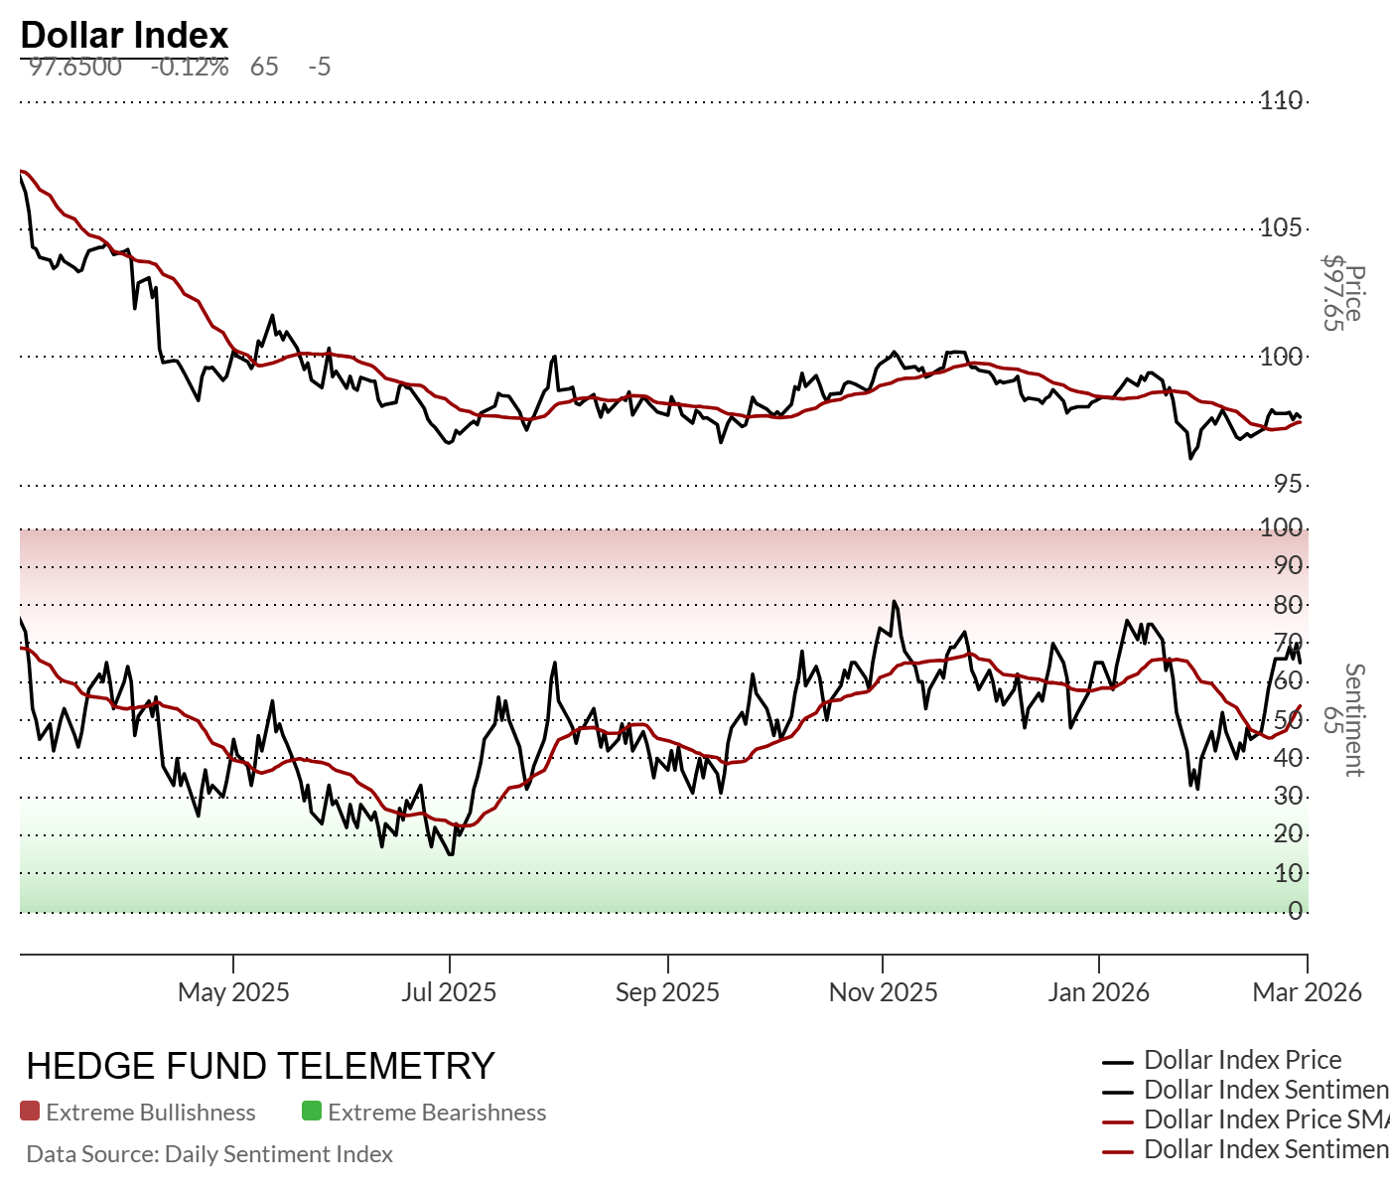Click the HEDGE FUND TELEMETRY logo text
The width and height of the screenshot is (1390, 1192).
pos(260,1066)
